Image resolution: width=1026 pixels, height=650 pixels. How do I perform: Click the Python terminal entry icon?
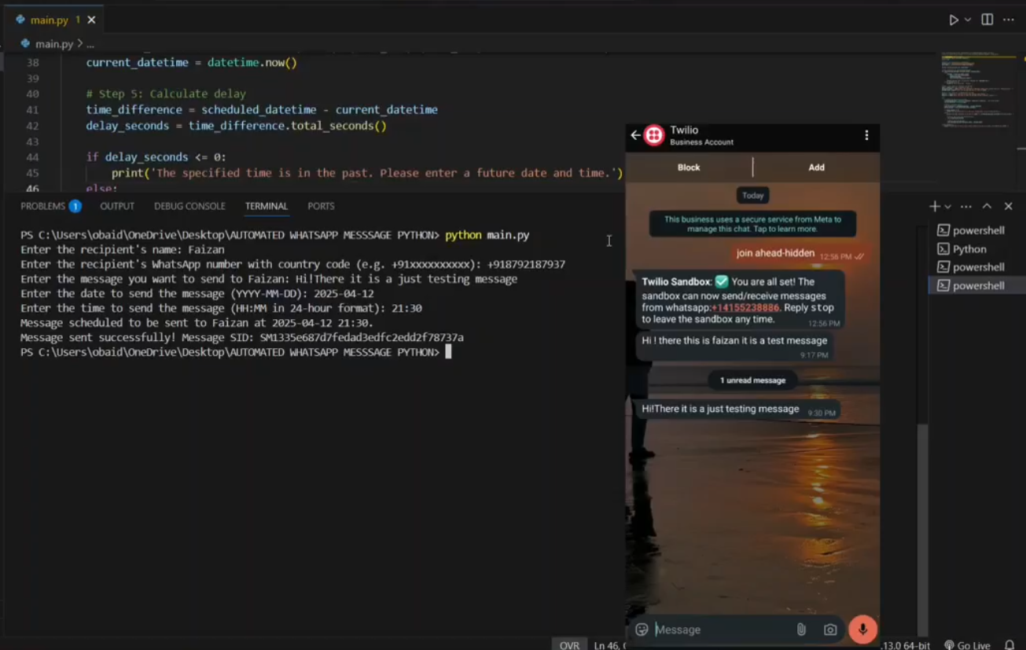(x=943, y=249)
